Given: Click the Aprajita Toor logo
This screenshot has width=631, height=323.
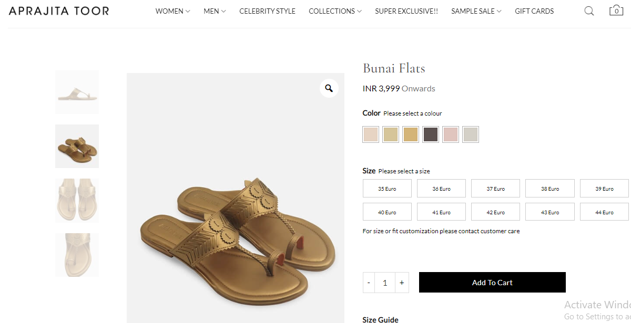Looking at the screenshot, I should pyautogui.click(x=59, y=11).
